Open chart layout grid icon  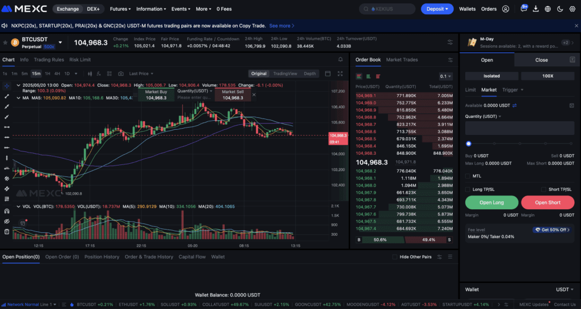point(110,74)
